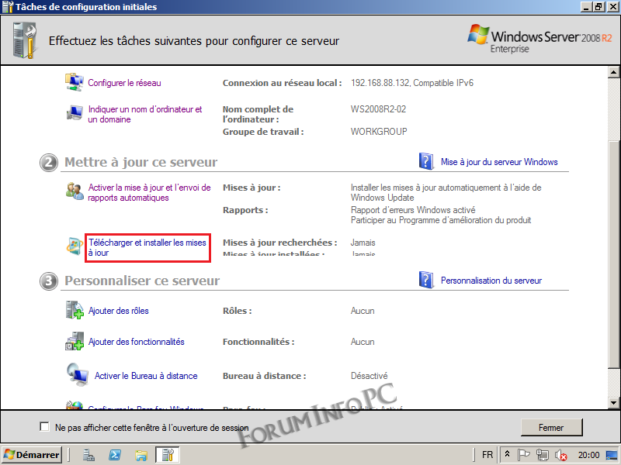Click the Ajouter des fonctionnalités icon
The image size is (621, 465).
coord(74,341)
